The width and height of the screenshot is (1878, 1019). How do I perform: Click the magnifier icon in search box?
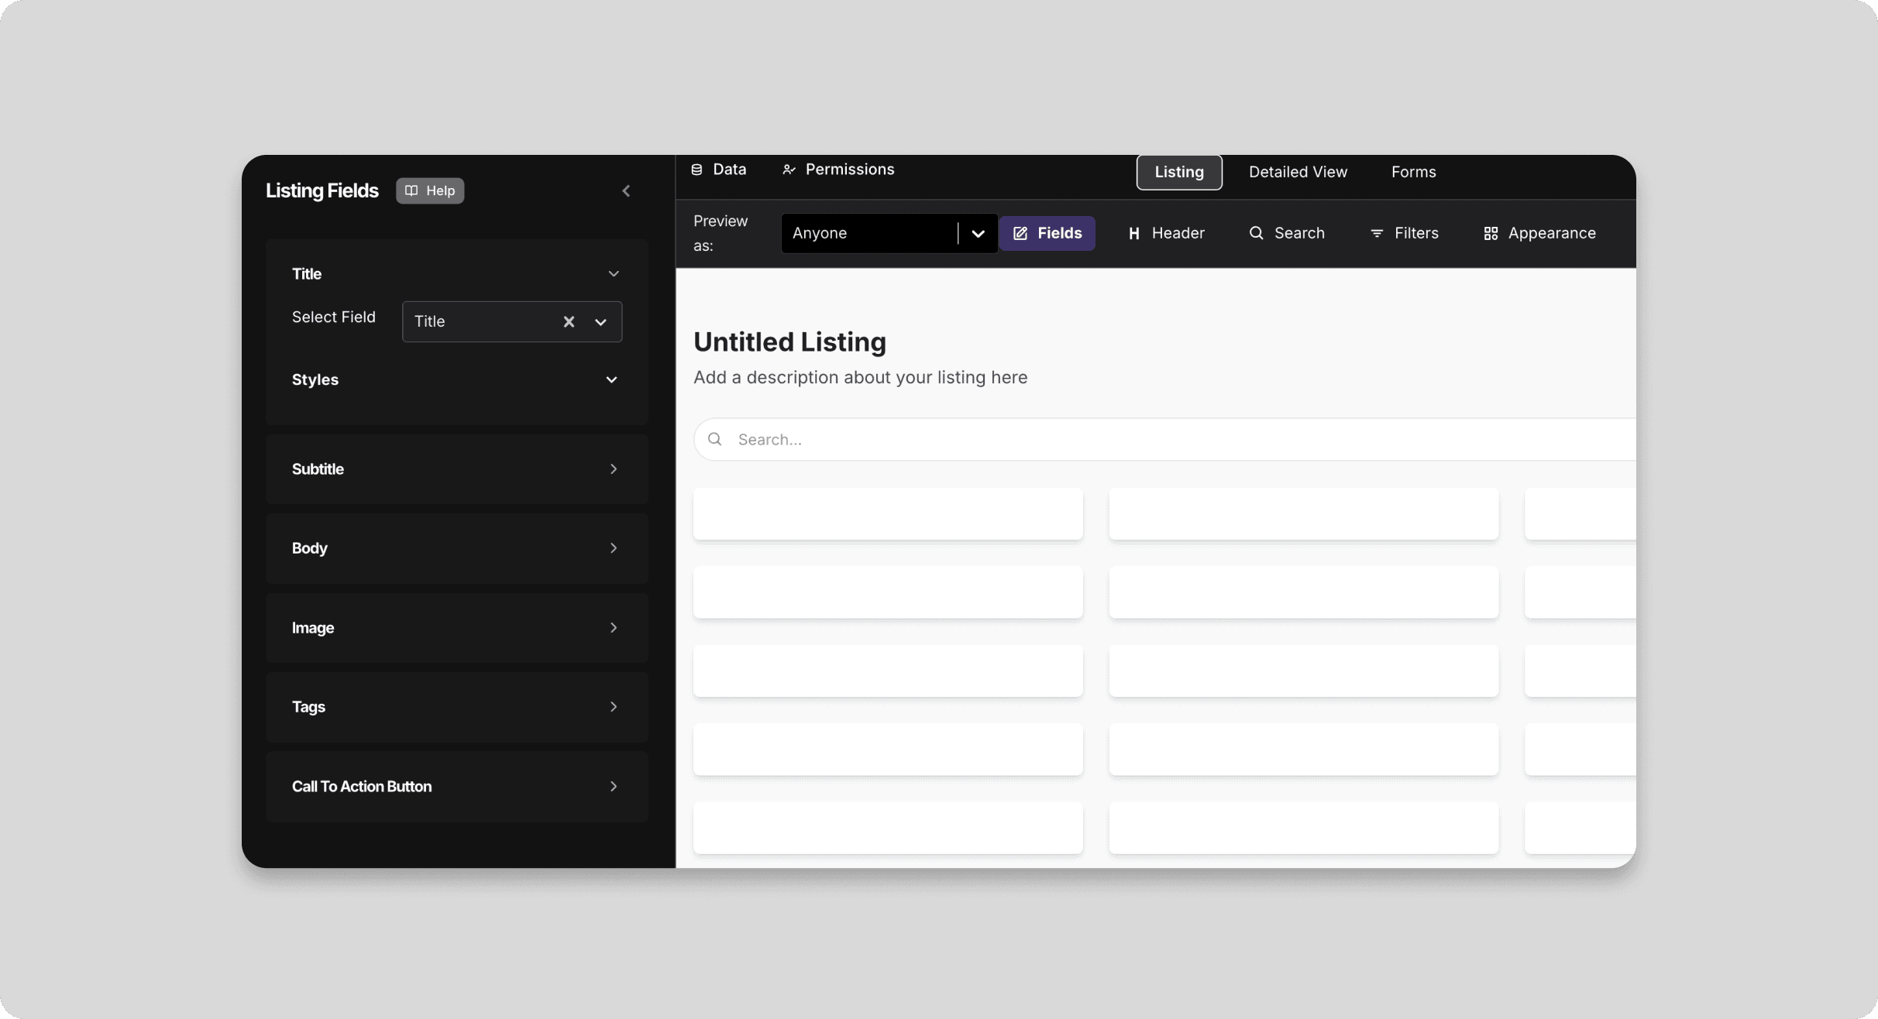point(714,440)
